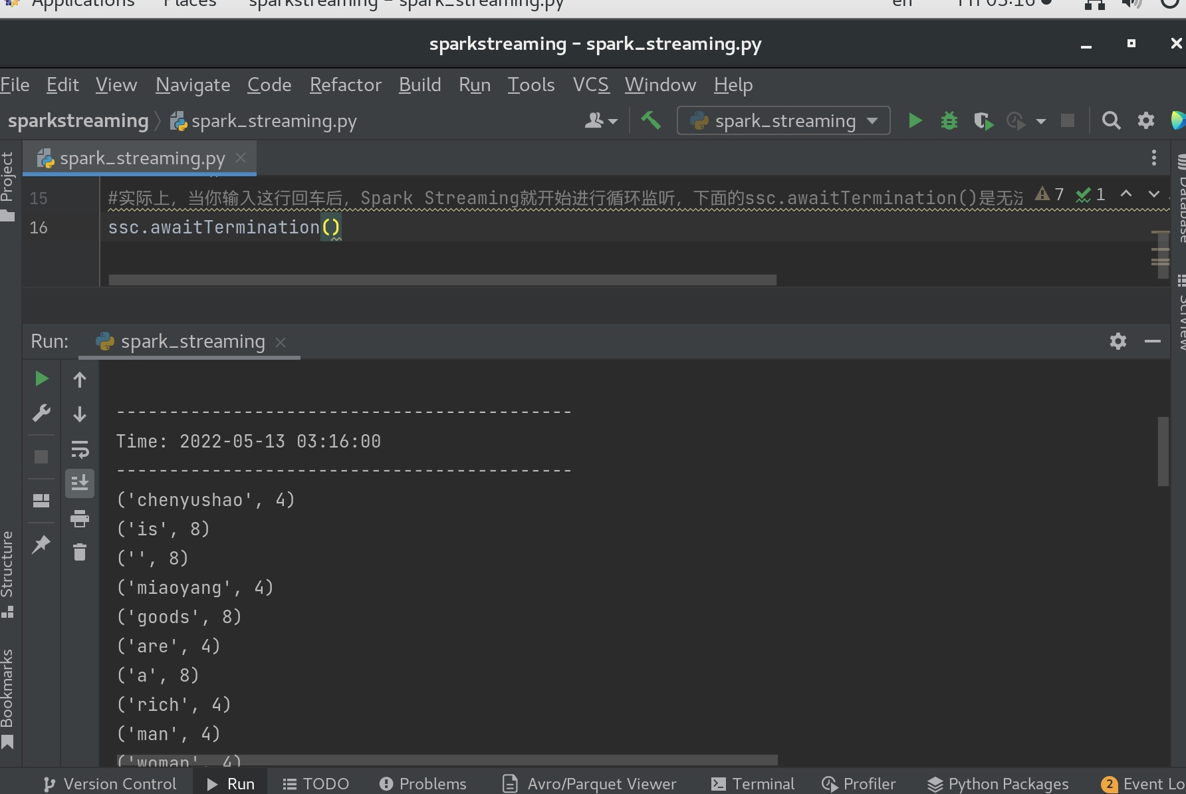1186x794 pixels.
Task: Click the 7 warnings indicator
Action: click(x=1050, y=194)
